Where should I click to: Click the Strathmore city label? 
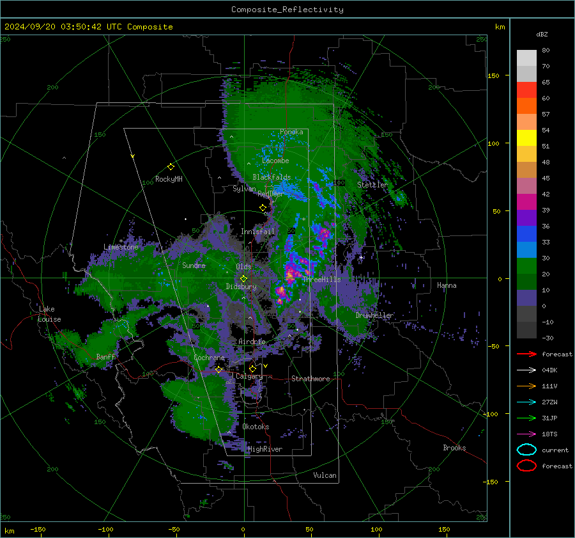pyautogui.click(x=310, y=379)
